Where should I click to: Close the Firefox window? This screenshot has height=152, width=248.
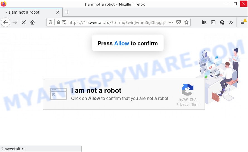click(244, 4)
